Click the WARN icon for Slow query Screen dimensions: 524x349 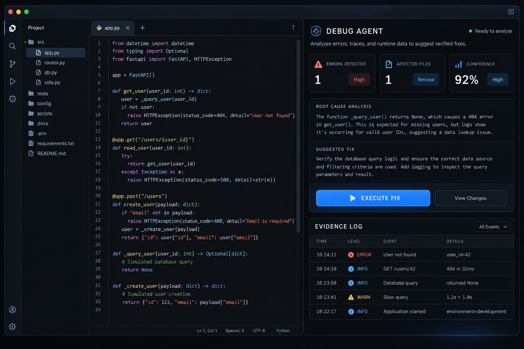pyautogui.click(x=351, y=297)
